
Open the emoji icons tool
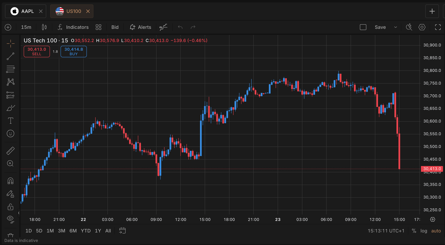pos(11,134)
